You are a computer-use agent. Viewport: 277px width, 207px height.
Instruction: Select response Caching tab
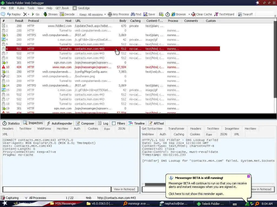pyautogui.click(x=179, y=134)
